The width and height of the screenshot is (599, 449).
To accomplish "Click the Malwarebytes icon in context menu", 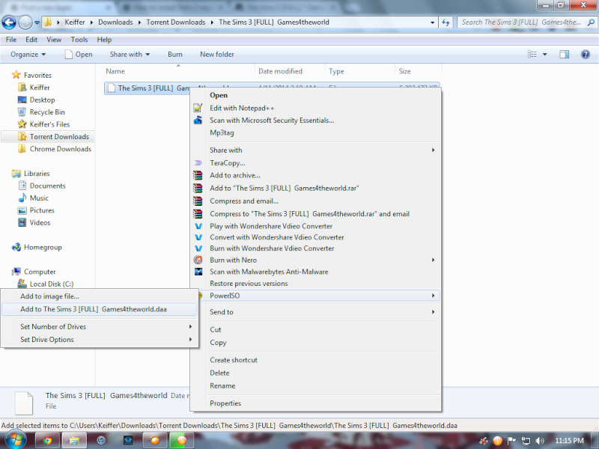I will pos(198,272).
